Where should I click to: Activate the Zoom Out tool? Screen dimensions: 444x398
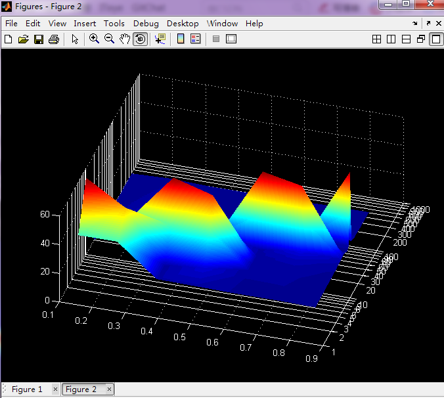coord(109,39)
